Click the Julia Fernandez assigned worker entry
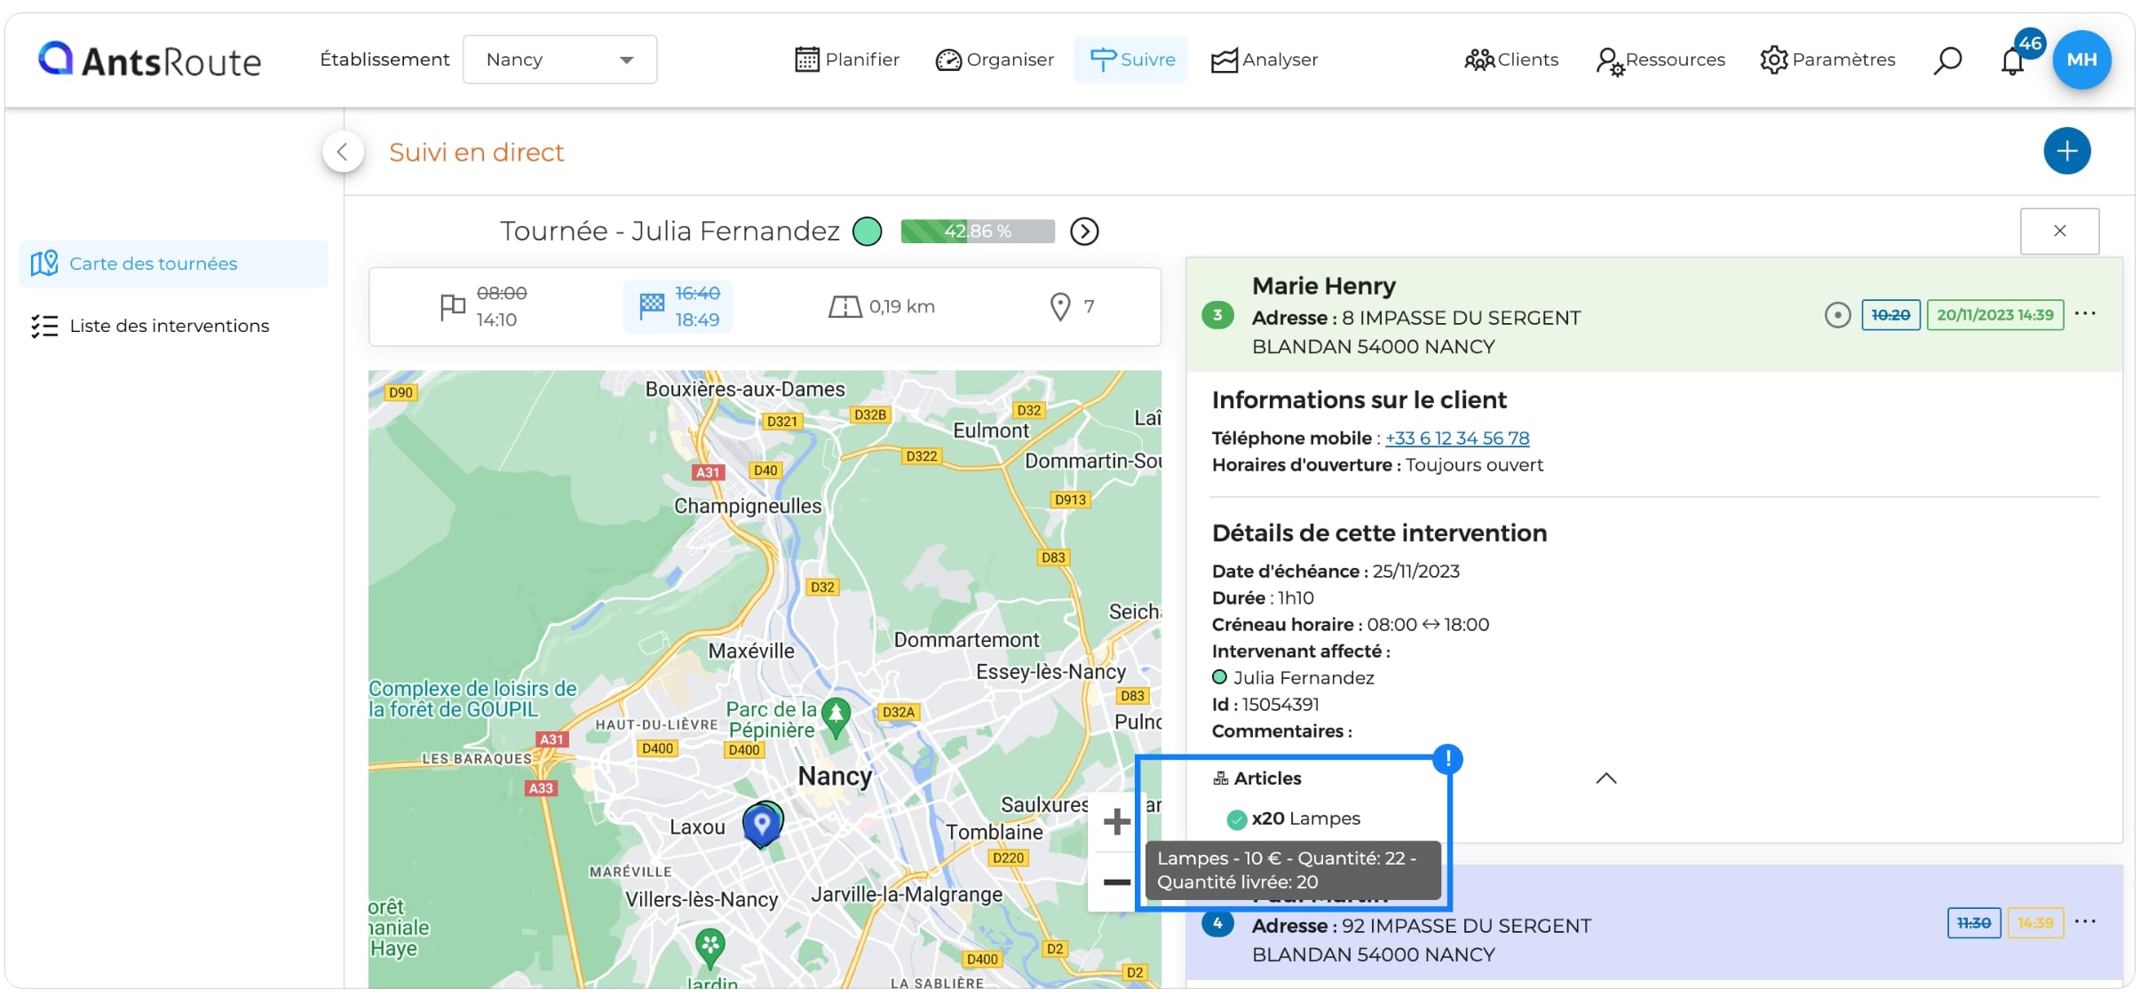2140x1003 pixels. (1293, 678)
